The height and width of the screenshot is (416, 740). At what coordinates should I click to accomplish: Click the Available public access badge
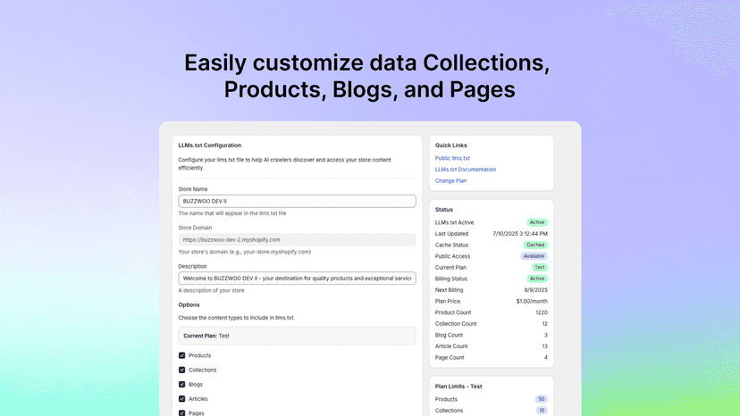534,256
